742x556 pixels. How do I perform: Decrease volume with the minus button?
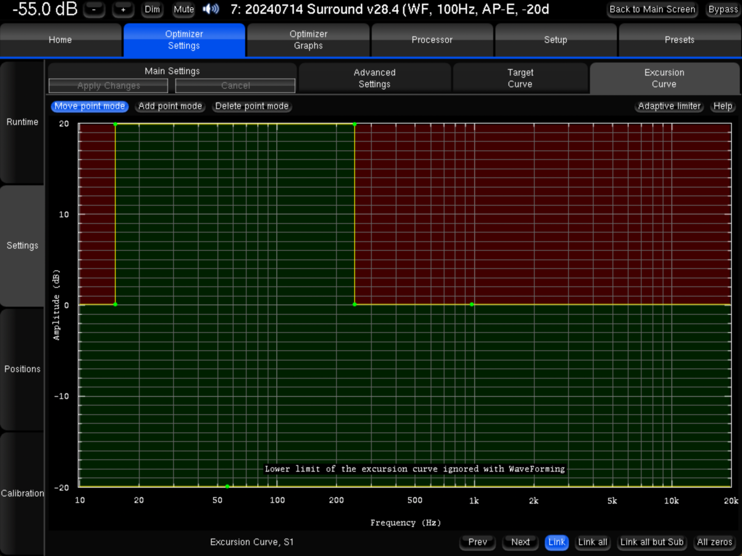click(x=94, y=9)
